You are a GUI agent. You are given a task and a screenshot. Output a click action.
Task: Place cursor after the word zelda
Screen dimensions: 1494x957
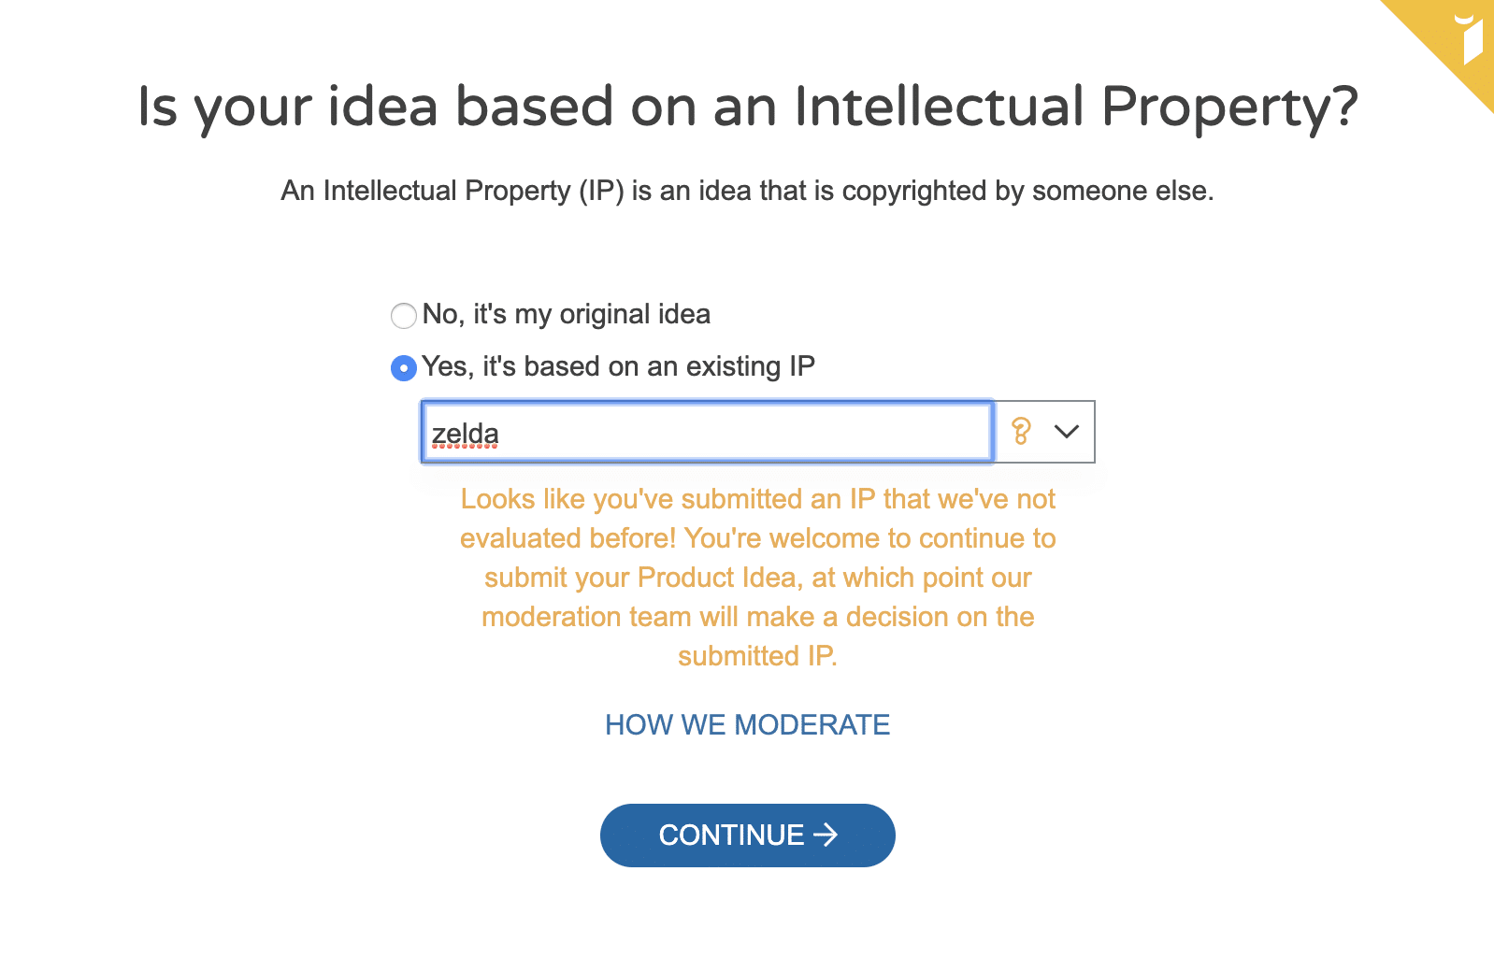[x=501, y=434]
